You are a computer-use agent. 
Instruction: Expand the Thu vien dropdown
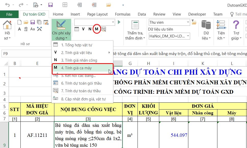(x=188, y=22)
